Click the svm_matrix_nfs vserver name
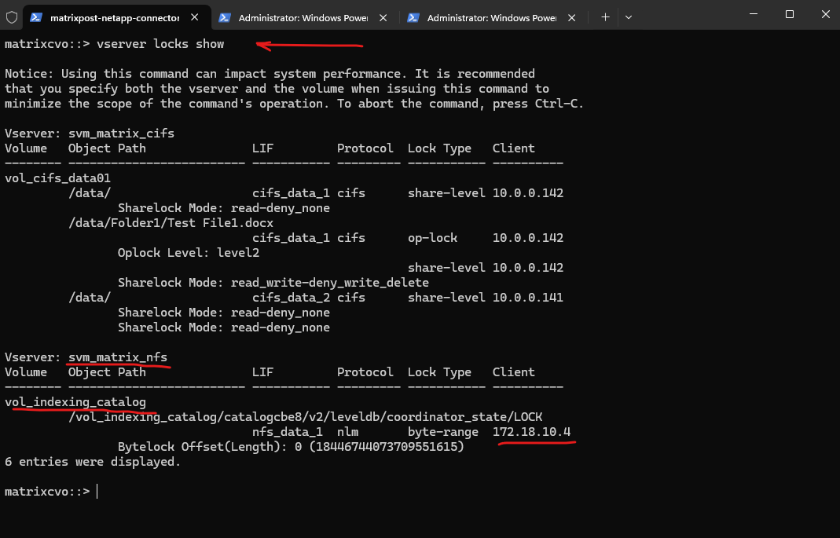This screenshot has height=538, width=840. tap(117, 357)
